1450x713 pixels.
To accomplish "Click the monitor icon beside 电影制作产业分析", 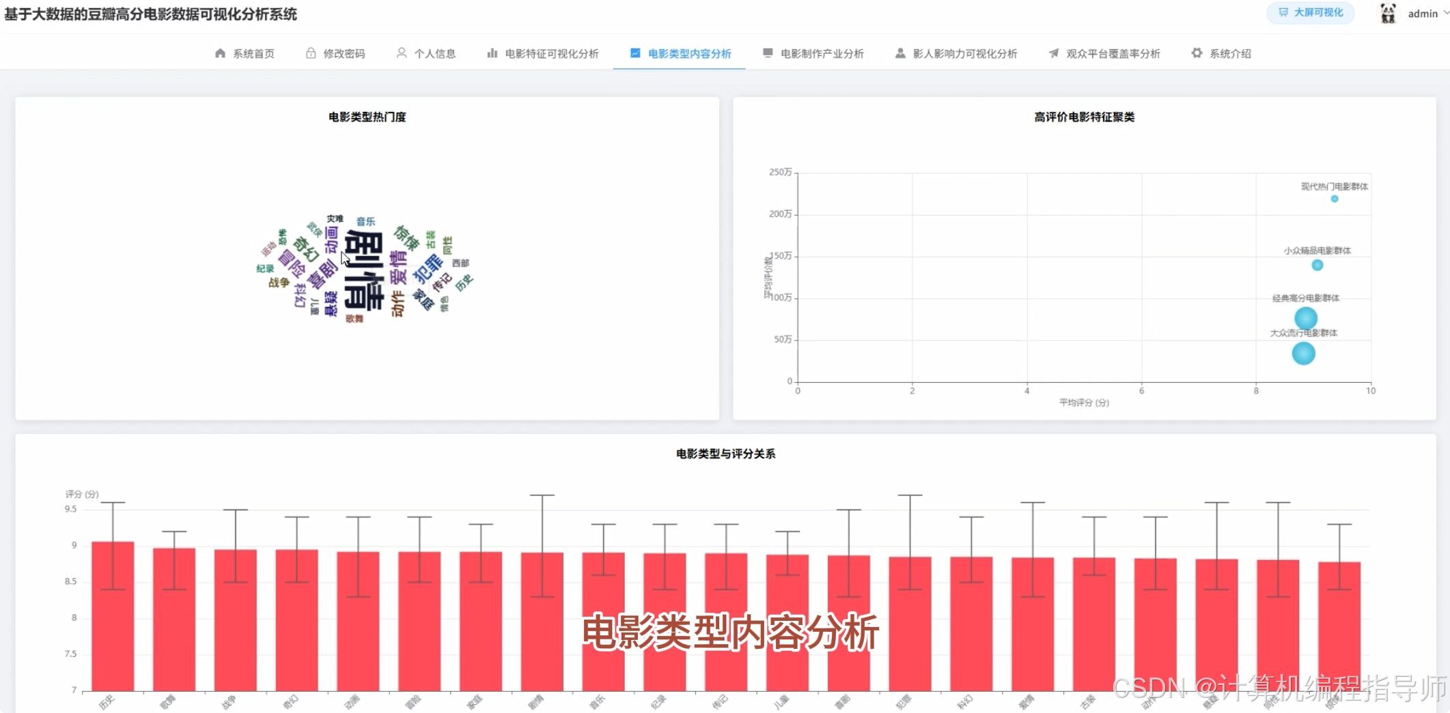I will [768, 53].
